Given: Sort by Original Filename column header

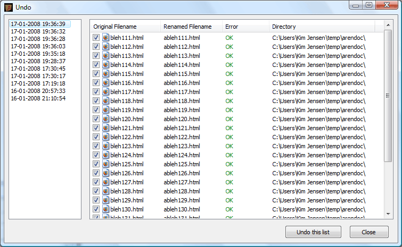Looking at the screenshot, I should [x=125, y=27].
